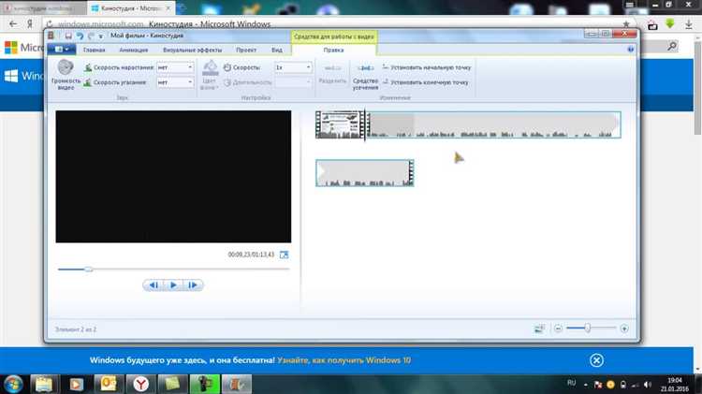Adjust the timeline zoom slider handle
Image resolution: width=702 pixels, height=394 pixels.
[x=588, y=328]
